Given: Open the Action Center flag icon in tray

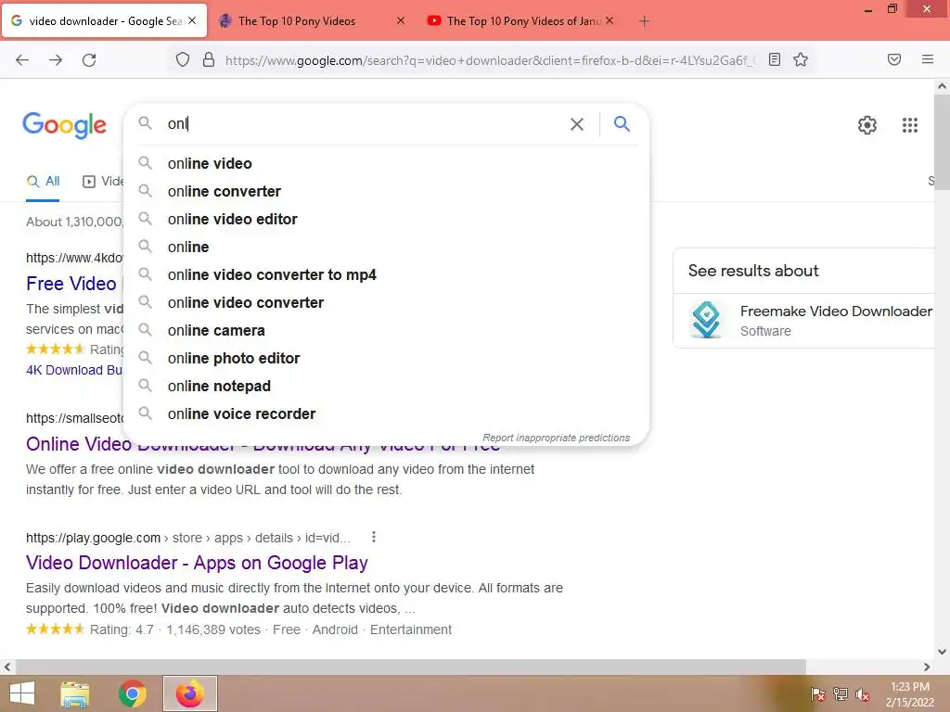Looking at the screenshot, I should click(817, 694).
